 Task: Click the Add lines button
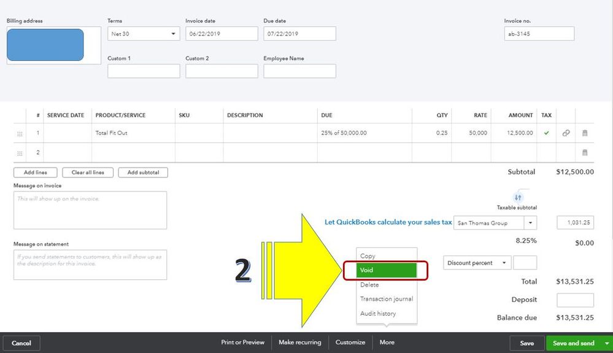35,173
